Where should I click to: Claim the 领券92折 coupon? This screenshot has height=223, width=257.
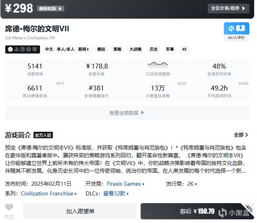51,9
